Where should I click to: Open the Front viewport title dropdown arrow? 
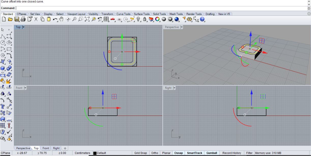[25, 88]
